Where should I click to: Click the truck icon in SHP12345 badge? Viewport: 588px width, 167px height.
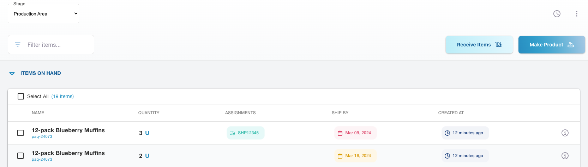tap(232, 133)
